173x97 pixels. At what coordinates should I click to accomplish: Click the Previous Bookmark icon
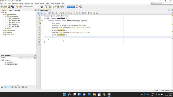(x=74, y=13)
